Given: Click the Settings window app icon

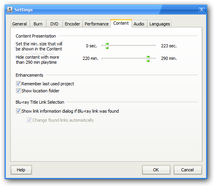Looking at the screenshot, I should point(10,10).
